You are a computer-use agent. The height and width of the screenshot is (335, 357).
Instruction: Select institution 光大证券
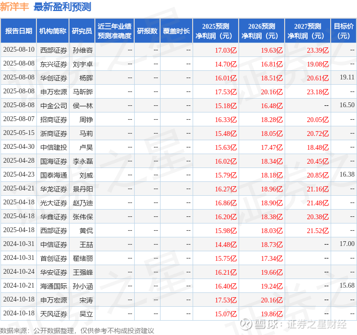point(54,203)
